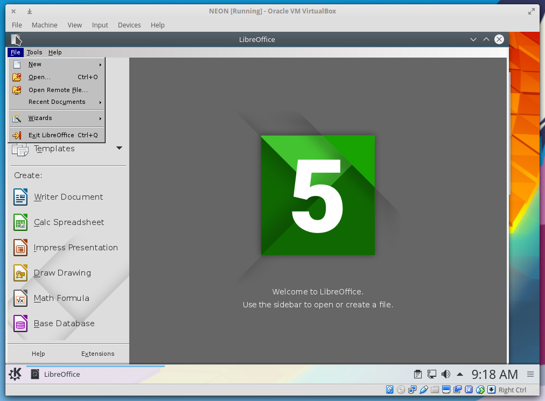Click the LibreOffice title bar document icon
The width and height of the screenshot is (545, 401).
16,40
